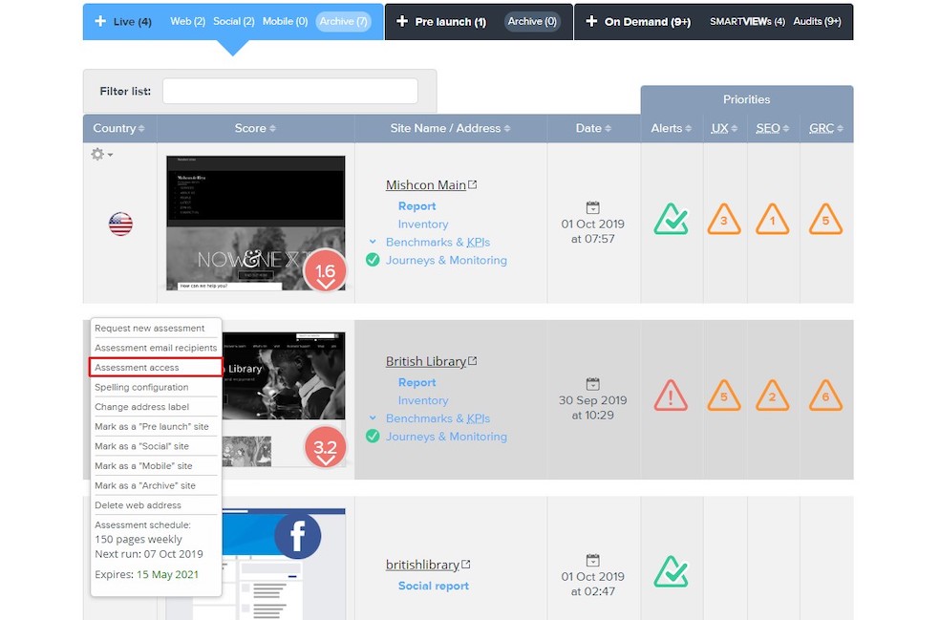Open external link icon beside Mishcon Main

pos(473,184)
